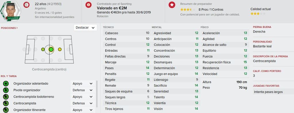The height and width of the screenshot is (113, 294).
Task: Select the yellow attacking midfield position dot
Action: coord(60,49)
